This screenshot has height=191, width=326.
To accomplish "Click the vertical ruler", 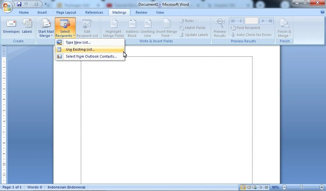I will tap(4, 115).
